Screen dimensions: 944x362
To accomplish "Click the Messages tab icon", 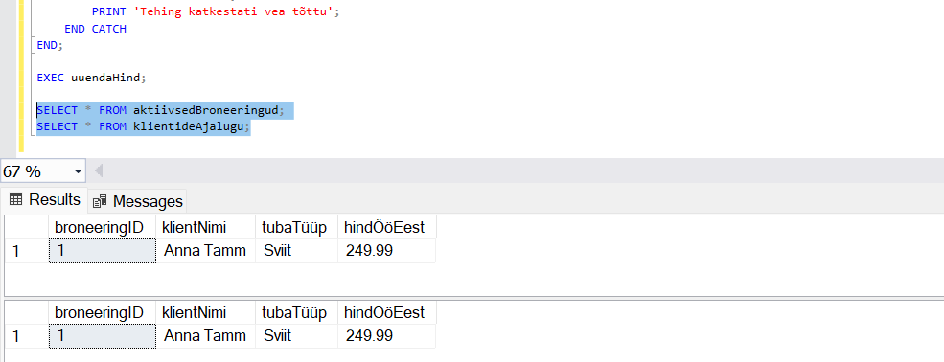I will click(x=100, y=201).
